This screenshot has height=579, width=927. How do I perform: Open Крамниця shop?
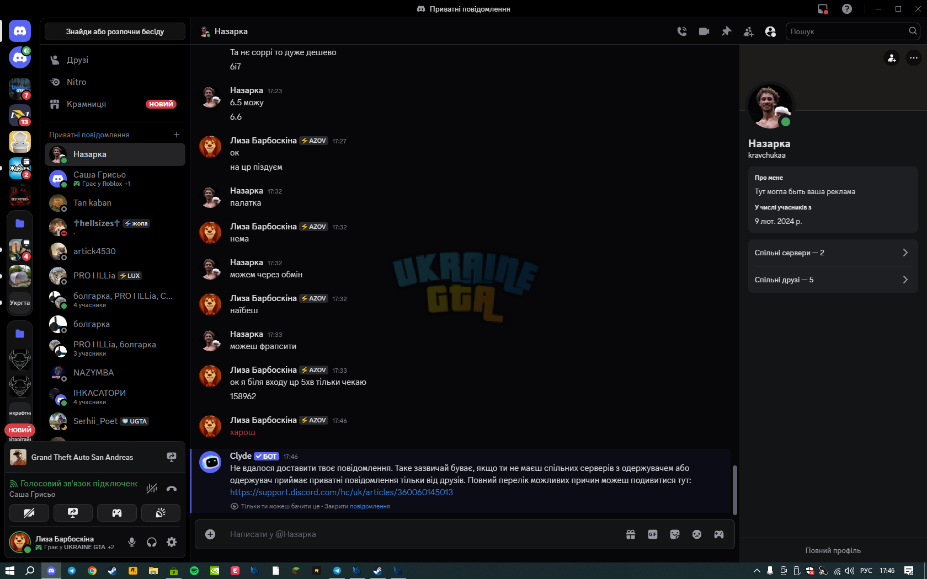115,104
